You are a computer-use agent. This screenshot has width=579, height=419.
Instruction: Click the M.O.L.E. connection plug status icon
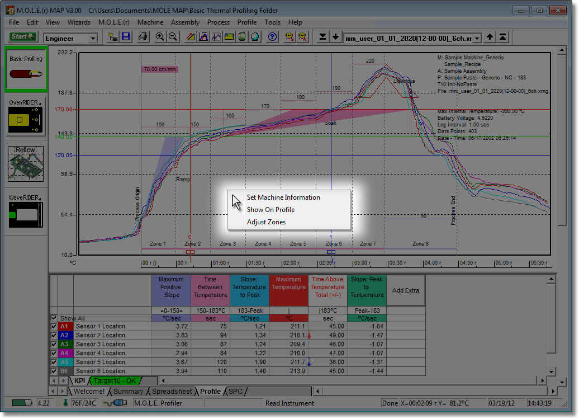[115, 403]
